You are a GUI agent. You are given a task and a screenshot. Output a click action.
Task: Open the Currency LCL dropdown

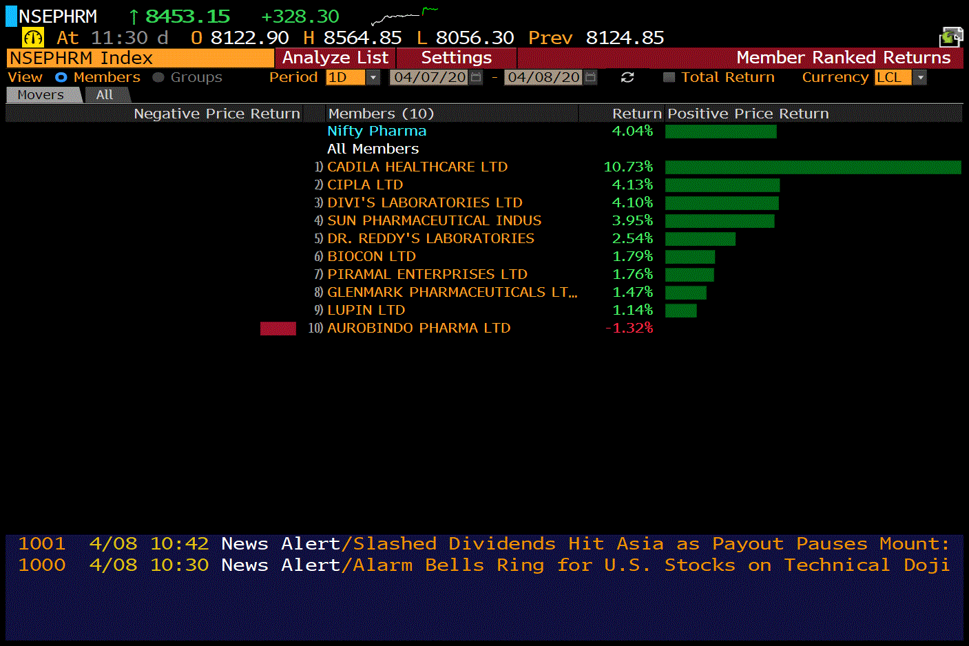[x=920, y=78]
